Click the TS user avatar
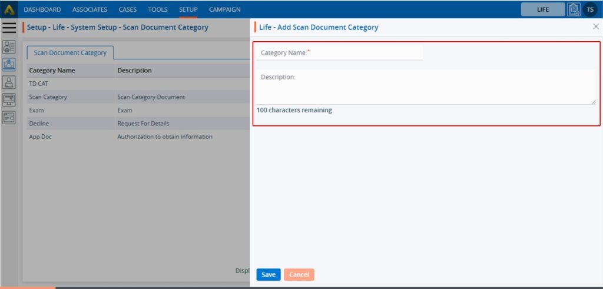Image resolution: width=603 pixels, height=289 pixels. coord(589,9)
